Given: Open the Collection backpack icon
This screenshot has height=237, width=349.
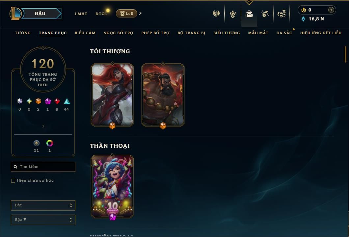Looking at the screenshot, I should (x=249, y=14).
